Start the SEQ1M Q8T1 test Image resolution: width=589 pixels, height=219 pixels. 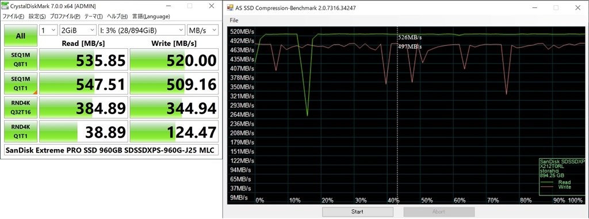point(21,60)
